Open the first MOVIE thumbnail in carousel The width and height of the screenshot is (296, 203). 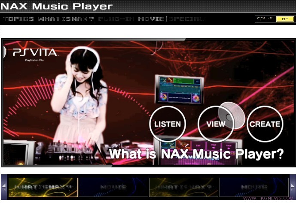(113, 187)
